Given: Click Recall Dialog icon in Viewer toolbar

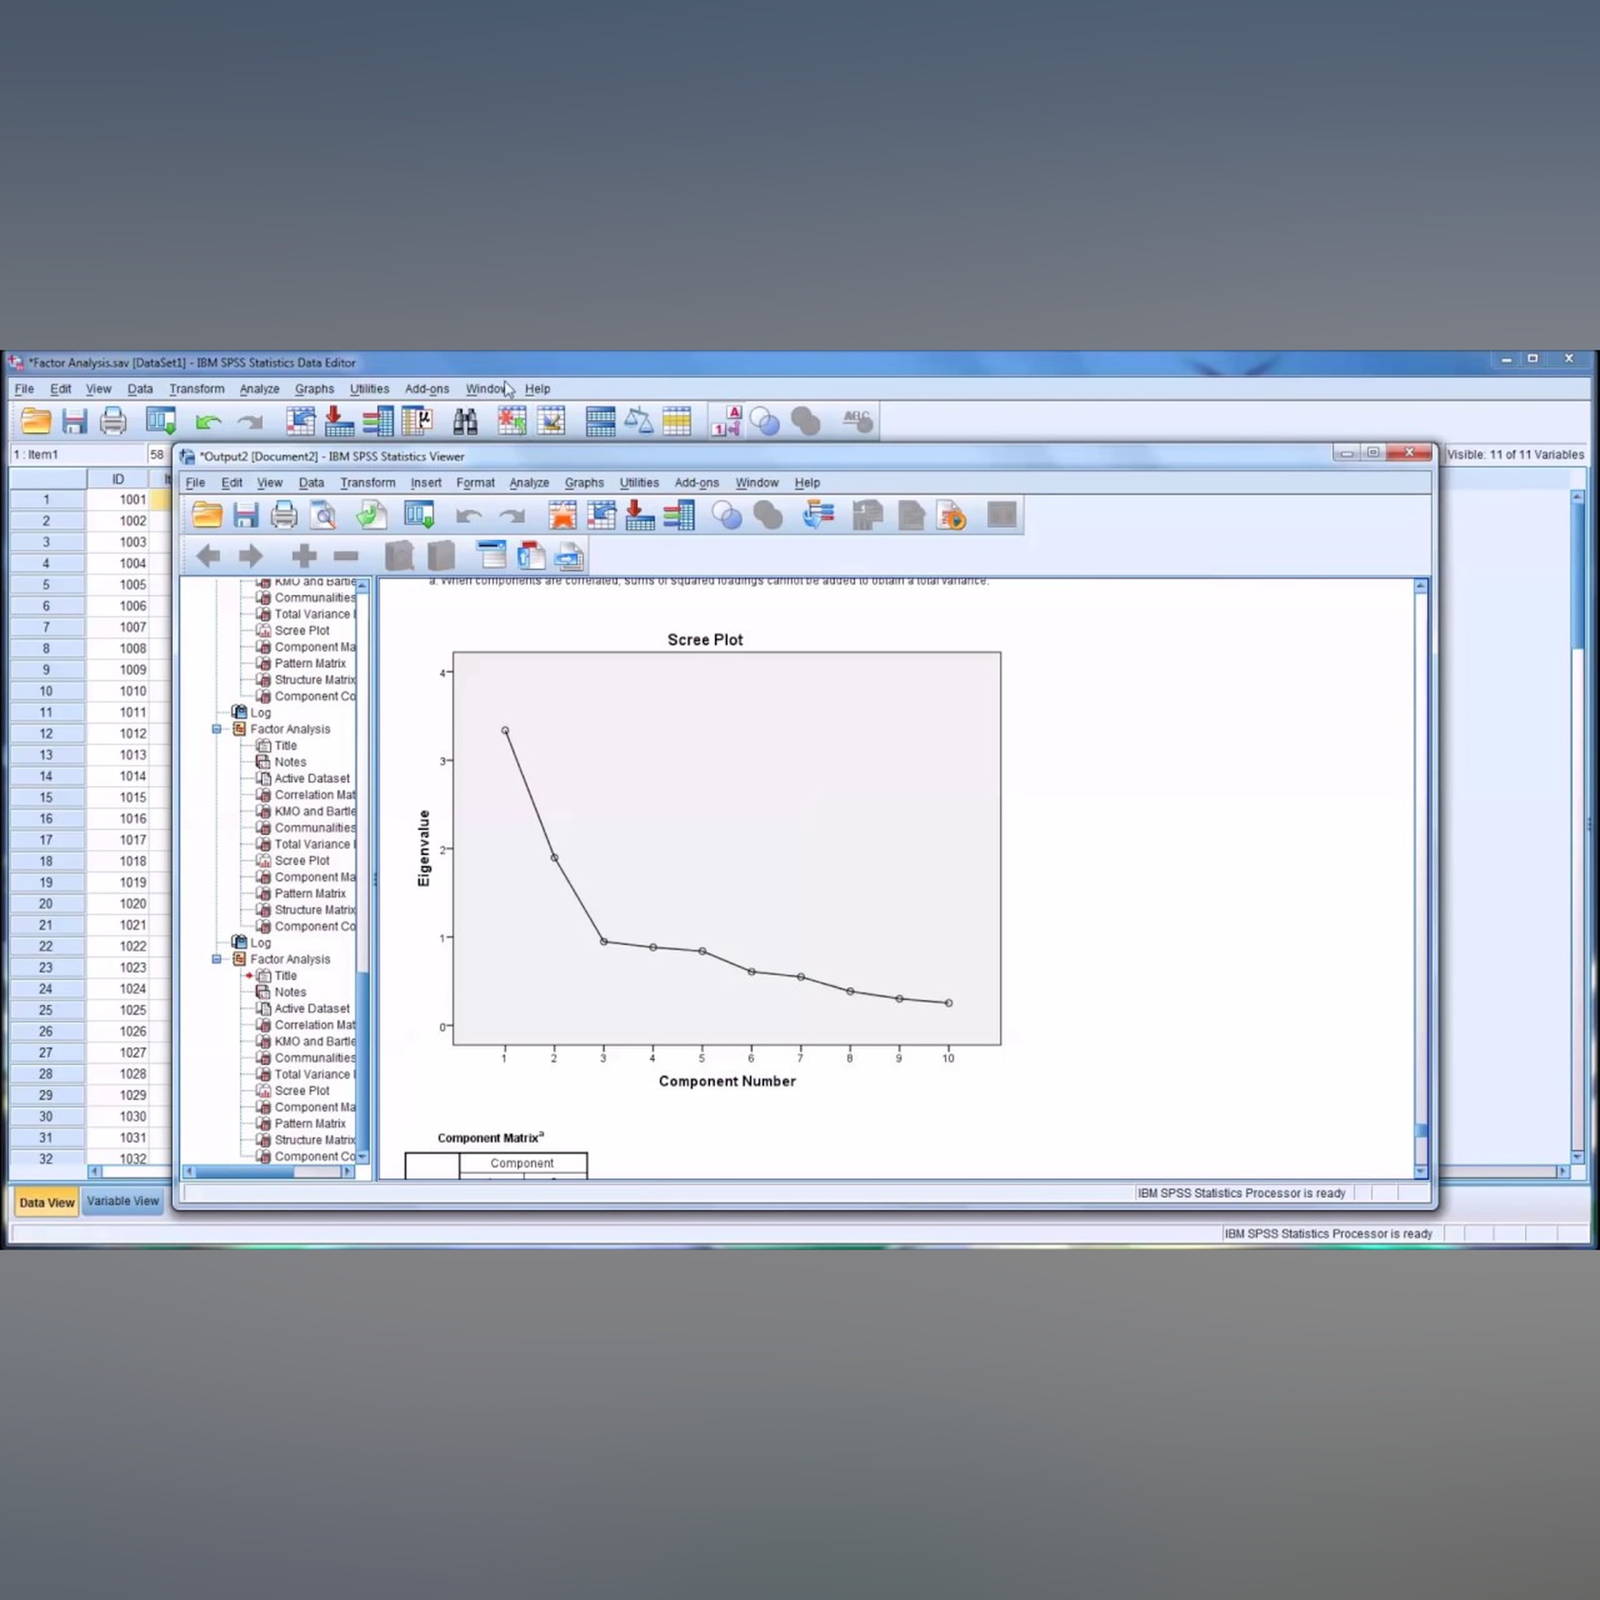Looking at the screenshot, I should pos(419,515).
